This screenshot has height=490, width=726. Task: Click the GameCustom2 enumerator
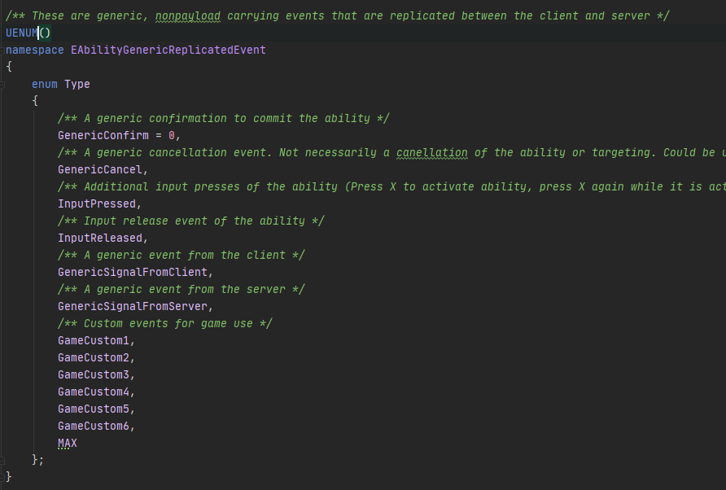coord(94,358)
